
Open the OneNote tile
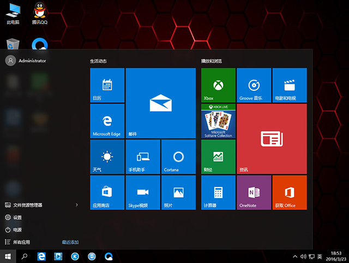pyautogui.click(x=254, y=192)
